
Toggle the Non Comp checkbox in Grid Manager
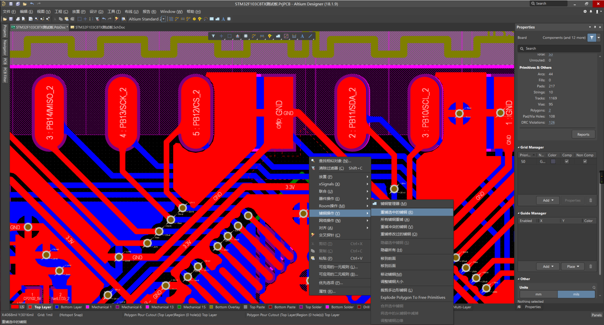click(x=585, y=162)
